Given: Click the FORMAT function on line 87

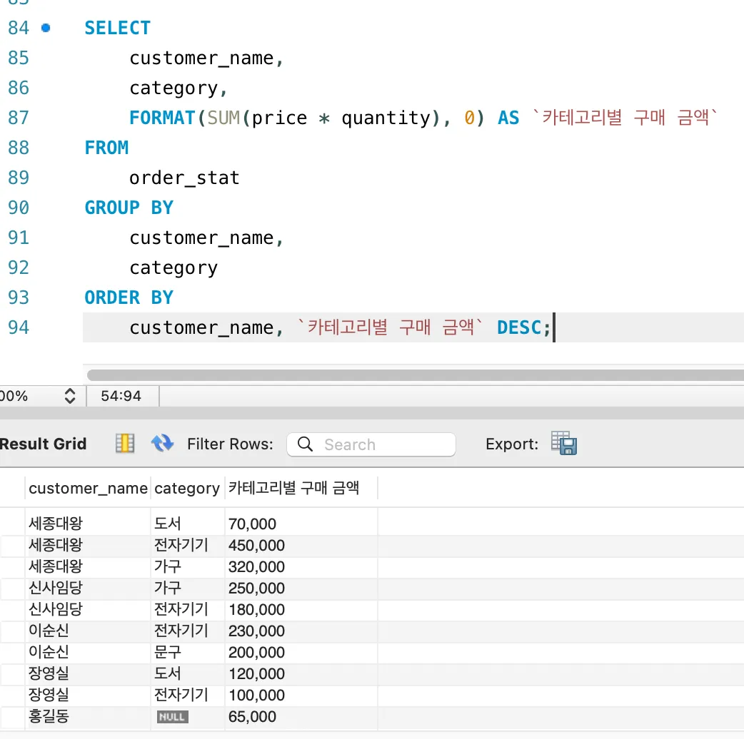Looking at the screenshot, I should (162, 118).
